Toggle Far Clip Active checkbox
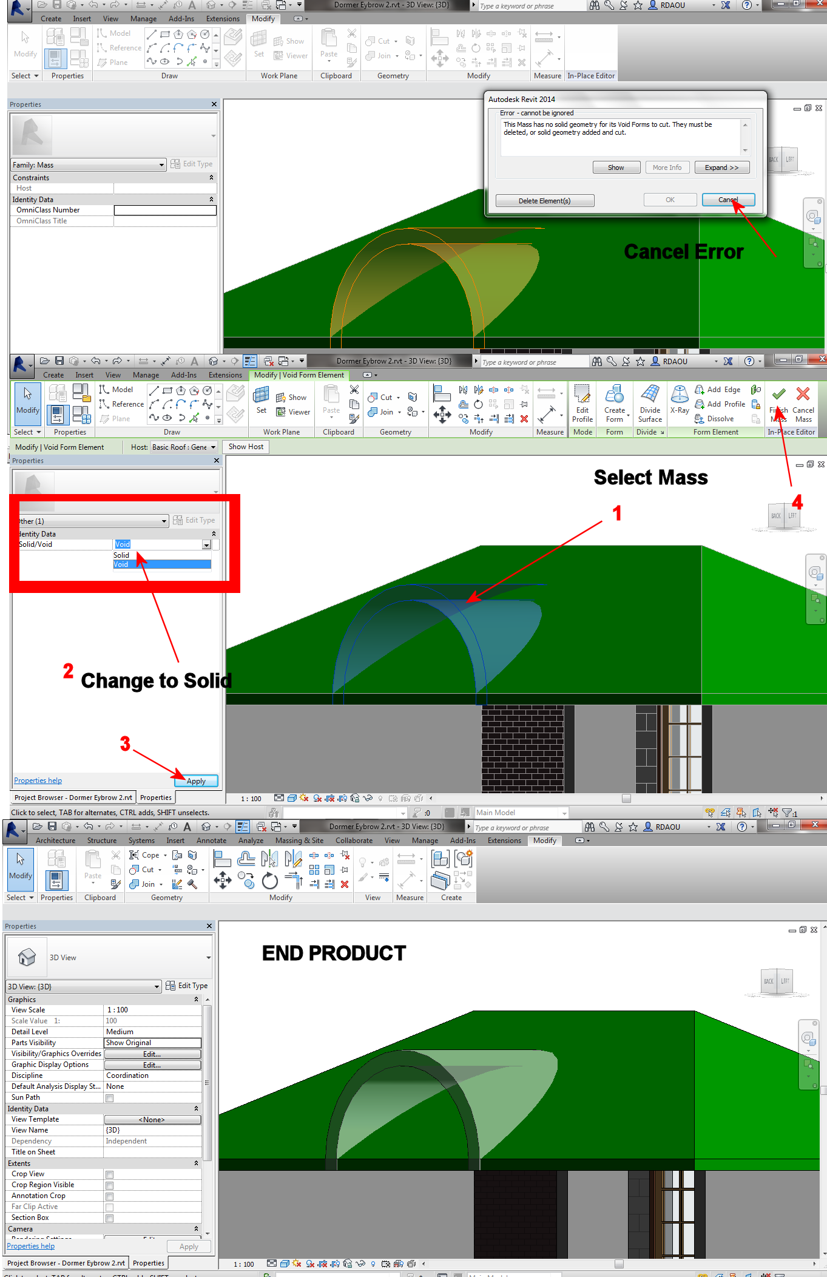The height and width of the screenshot is (1277, 827). click(110, 1207)
